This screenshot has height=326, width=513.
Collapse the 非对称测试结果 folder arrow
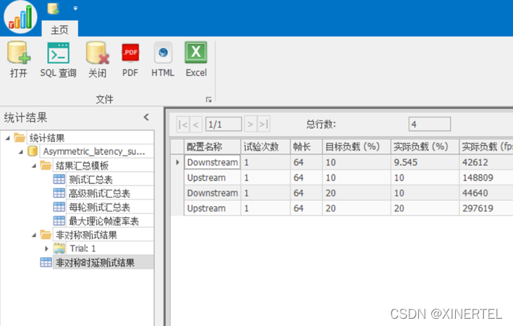tap(34, 235)
